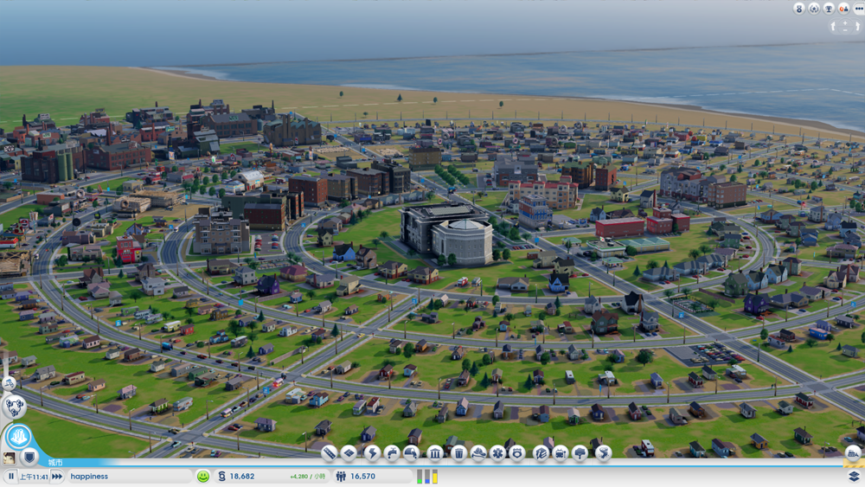
Task: Open the Zones menu icon
Action: tap(349, 452)
